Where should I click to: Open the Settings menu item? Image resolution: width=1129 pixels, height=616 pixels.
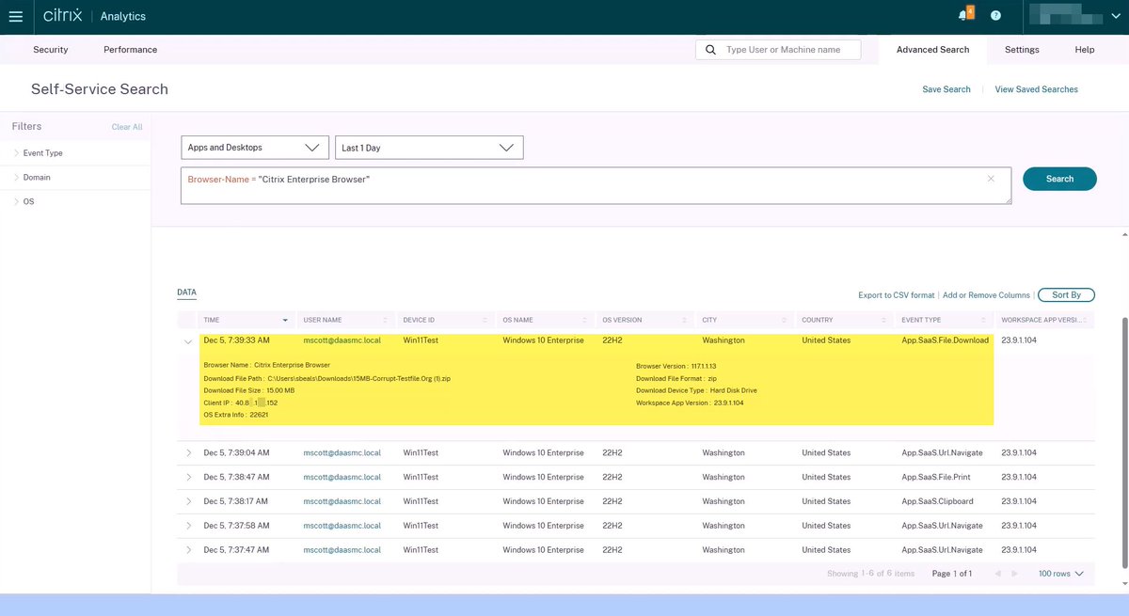(x=1022, y=49)
